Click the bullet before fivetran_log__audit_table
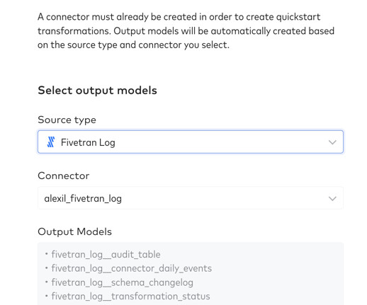This screenshot has height=305, width=367. click(x=47, y=254)
